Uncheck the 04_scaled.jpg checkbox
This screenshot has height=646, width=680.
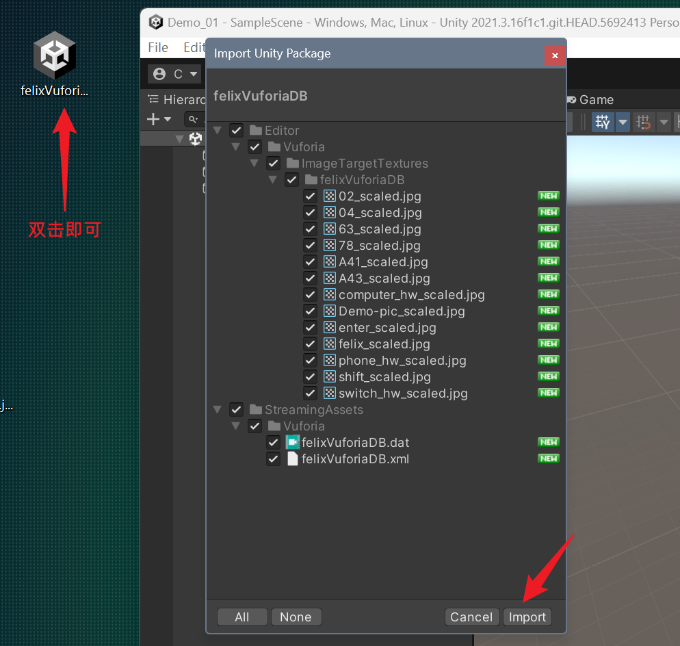pos(310,212)
